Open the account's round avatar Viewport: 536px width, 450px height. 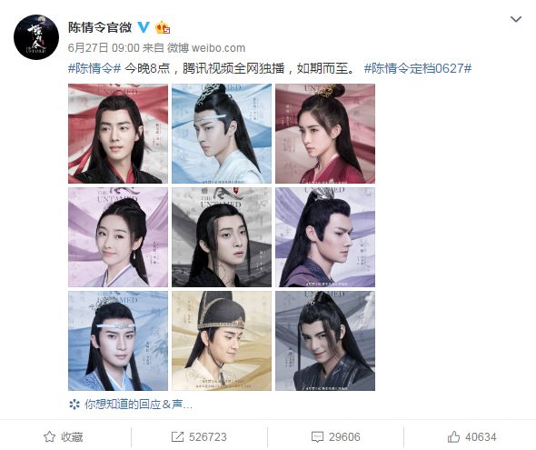point(36,37)
